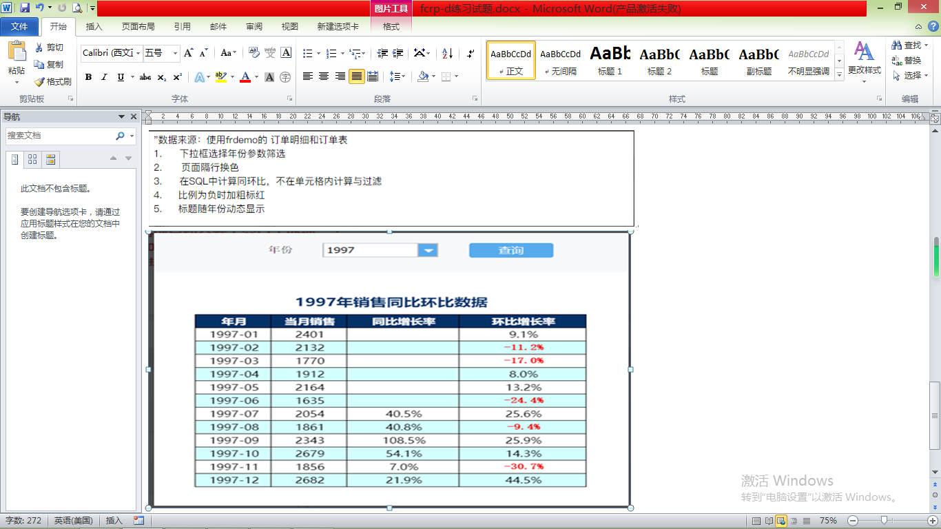Image resolution: width=941 pixels, height=529 pixels.
Task: Click the Superscript icon
Action: click(x=178, y=77)
